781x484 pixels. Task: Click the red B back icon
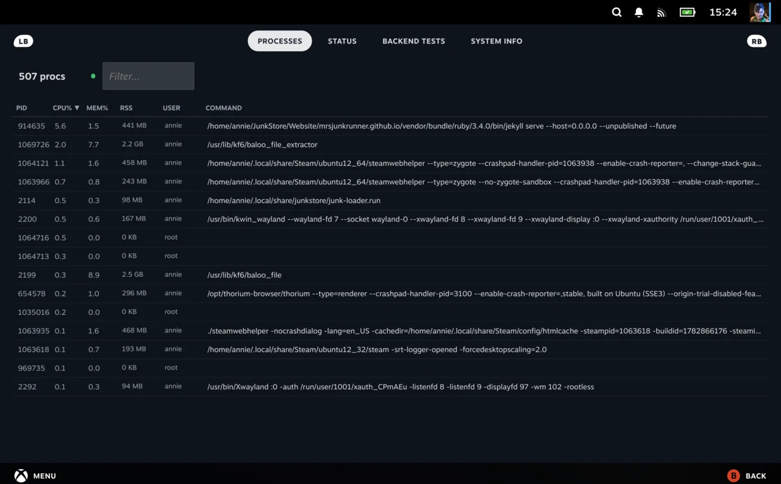click(733, 476)
